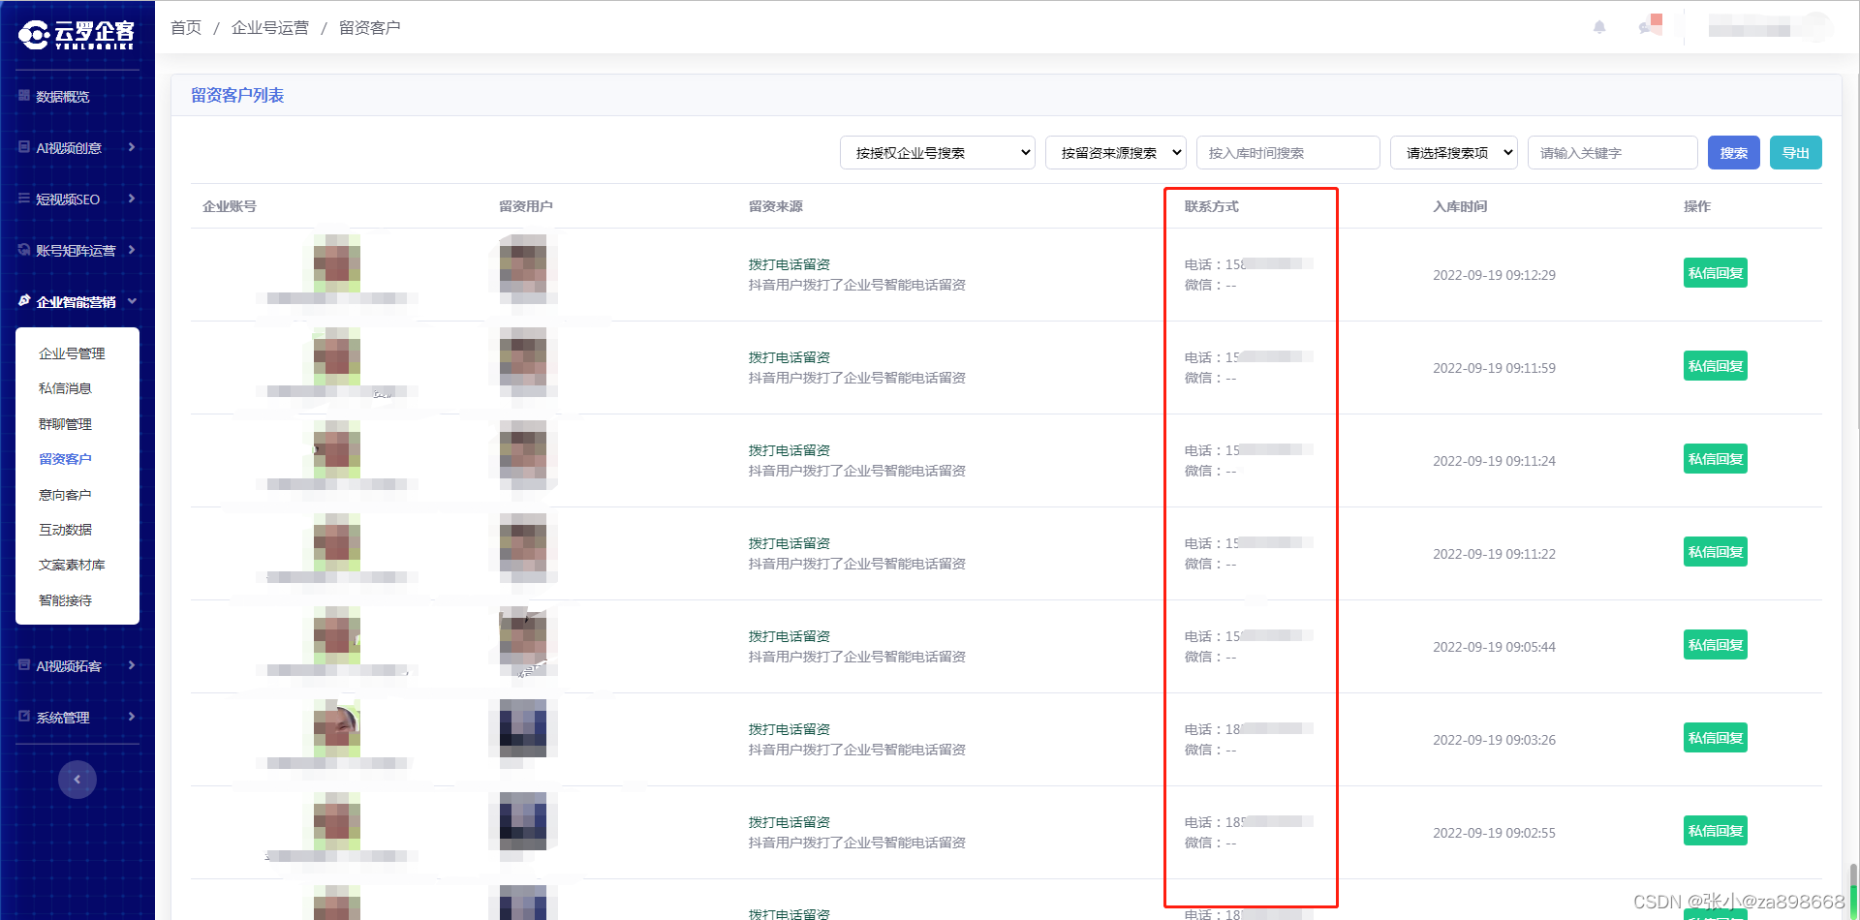Expand AI视频拓客 menu chevron
The height and width of the screenshot is (920, 1860).
pos(132,665)
